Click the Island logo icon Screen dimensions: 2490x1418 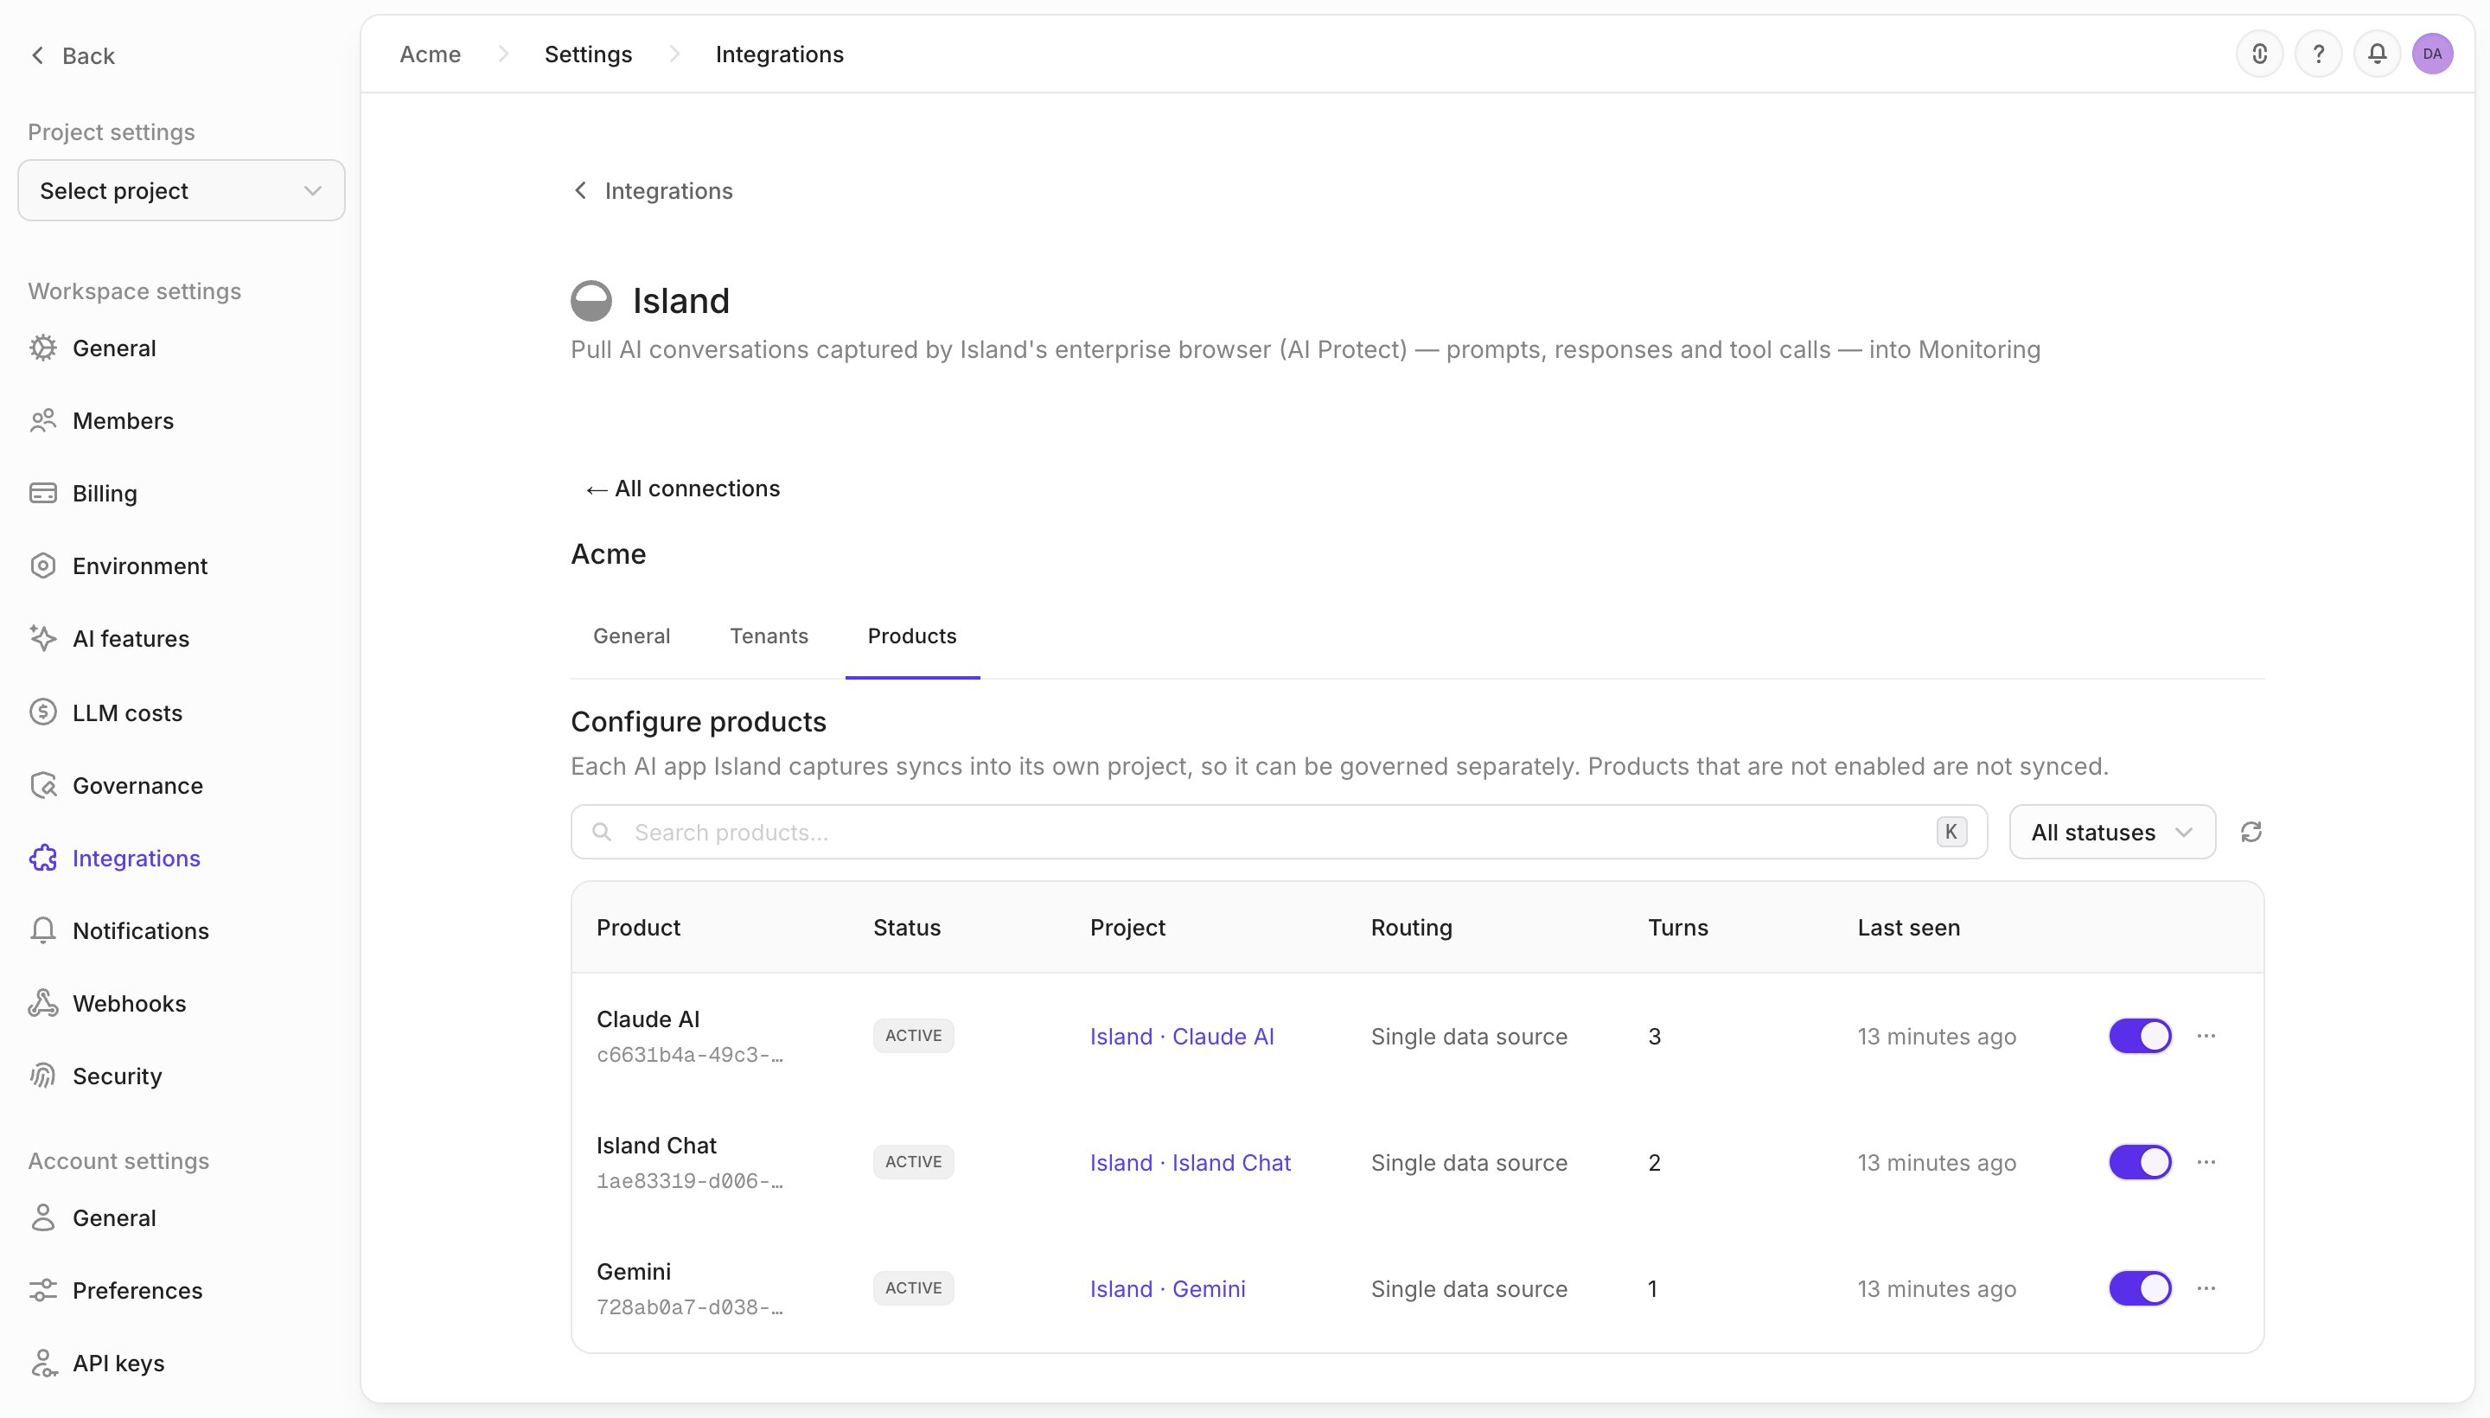pyautogui.click(x=591, y=301)
